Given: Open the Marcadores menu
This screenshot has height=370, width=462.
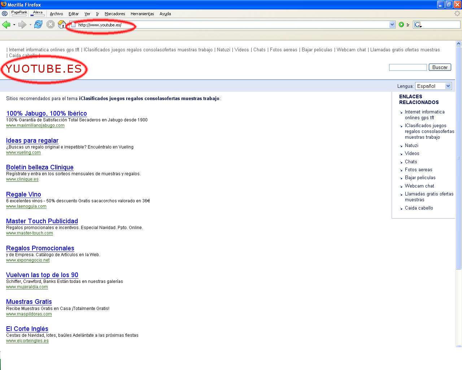Looking at the screenshot, I should coord(115,14).
